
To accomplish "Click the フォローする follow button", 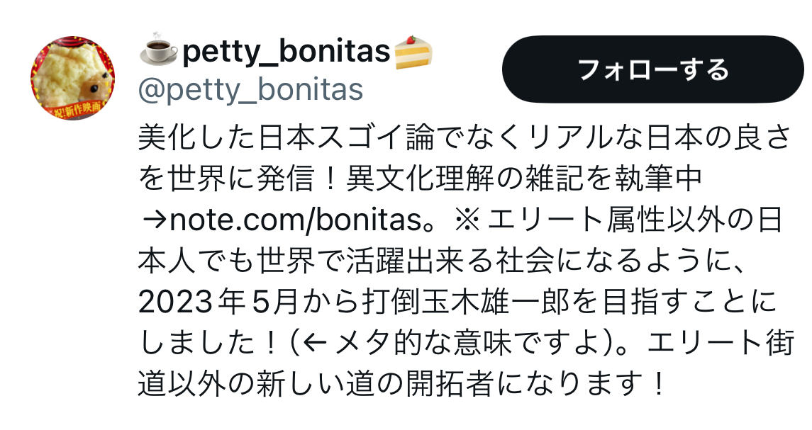I will pyautogui.click(x=652, y=69).
